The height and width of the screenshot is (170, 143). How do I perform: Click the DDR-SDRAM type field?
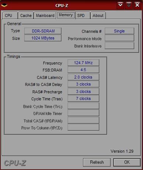pyautogui.click(x=43, y=31)
